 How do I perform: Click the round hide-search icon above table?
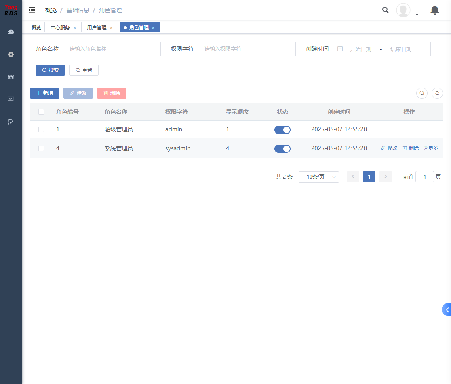pyautogui.click(x=422, y=93)
